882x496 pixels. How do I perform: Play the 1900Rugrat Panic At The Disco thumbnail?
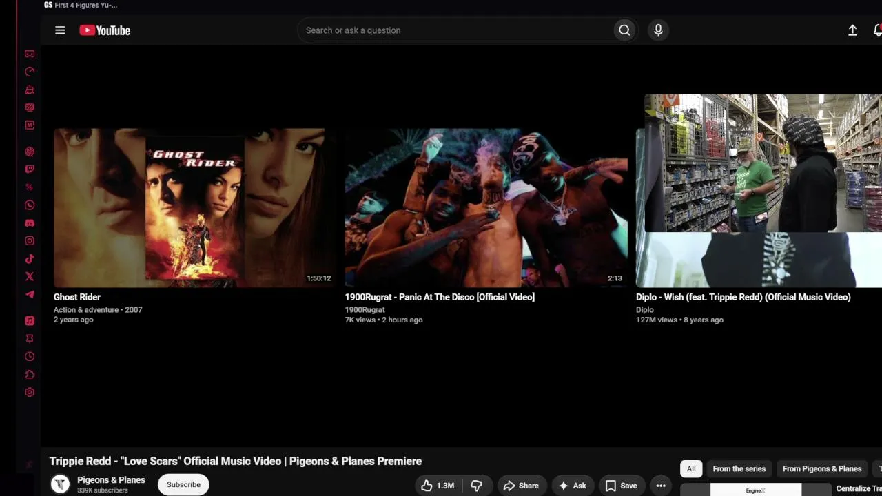coord(486,207)
